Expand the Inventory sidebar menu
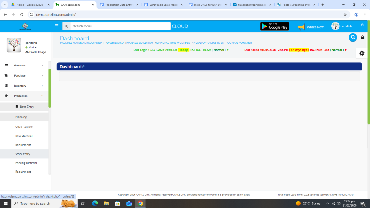Image resolution: width=370 pixels, height=208 pixels. pos(24,86)
